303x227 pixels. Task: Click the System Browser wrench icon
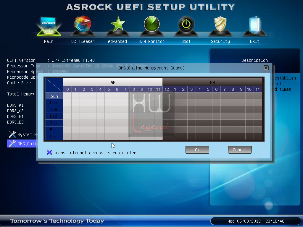12,134
